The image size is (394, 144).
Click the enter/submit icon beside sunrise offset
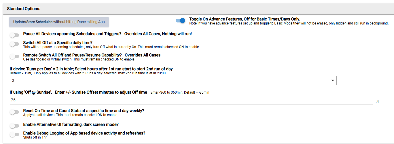click(377, 102)
